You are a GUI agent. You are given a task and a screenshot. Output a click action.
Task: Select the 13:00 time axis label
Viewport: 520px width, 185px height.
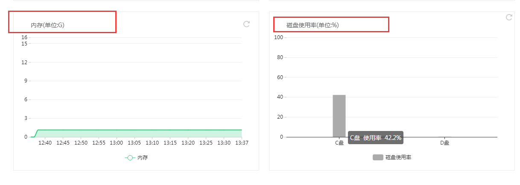pyautogui.click(x=117, y=143)
